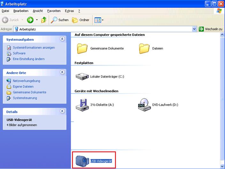Select Lokaler Datenträger (C:) drive icon

tap(82, 76)
